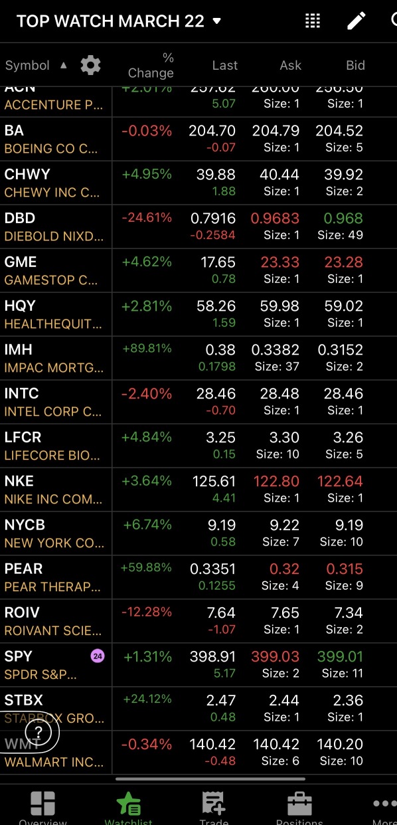This screenshot has width=397, height=825.
Task: Open Positions briefcase icon
Action: (299, 804)
